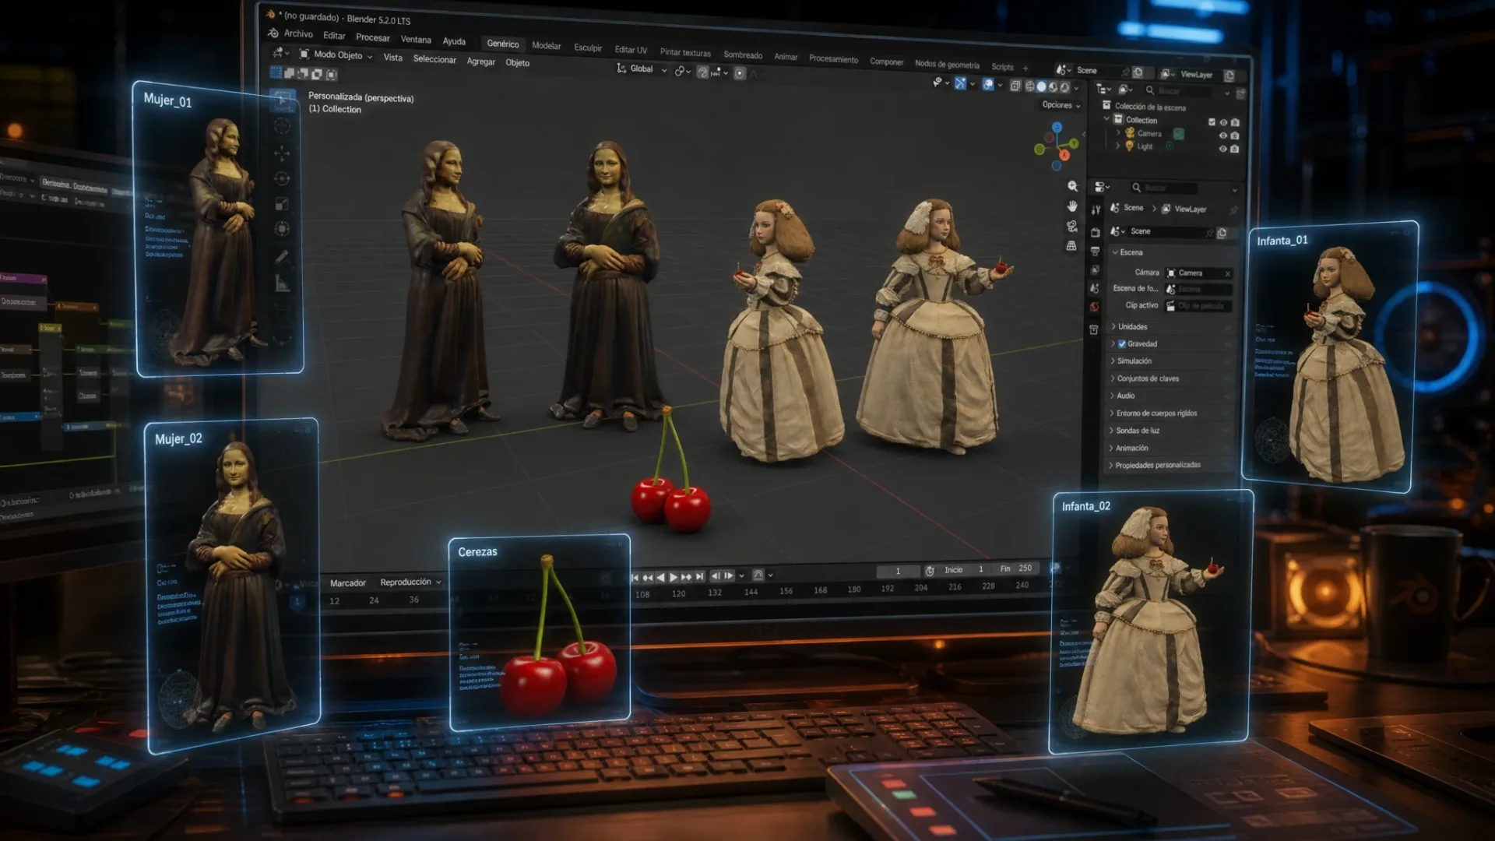
Task: Open the Archivo menu
Action: pyautogui.click(x=298, y=33)
